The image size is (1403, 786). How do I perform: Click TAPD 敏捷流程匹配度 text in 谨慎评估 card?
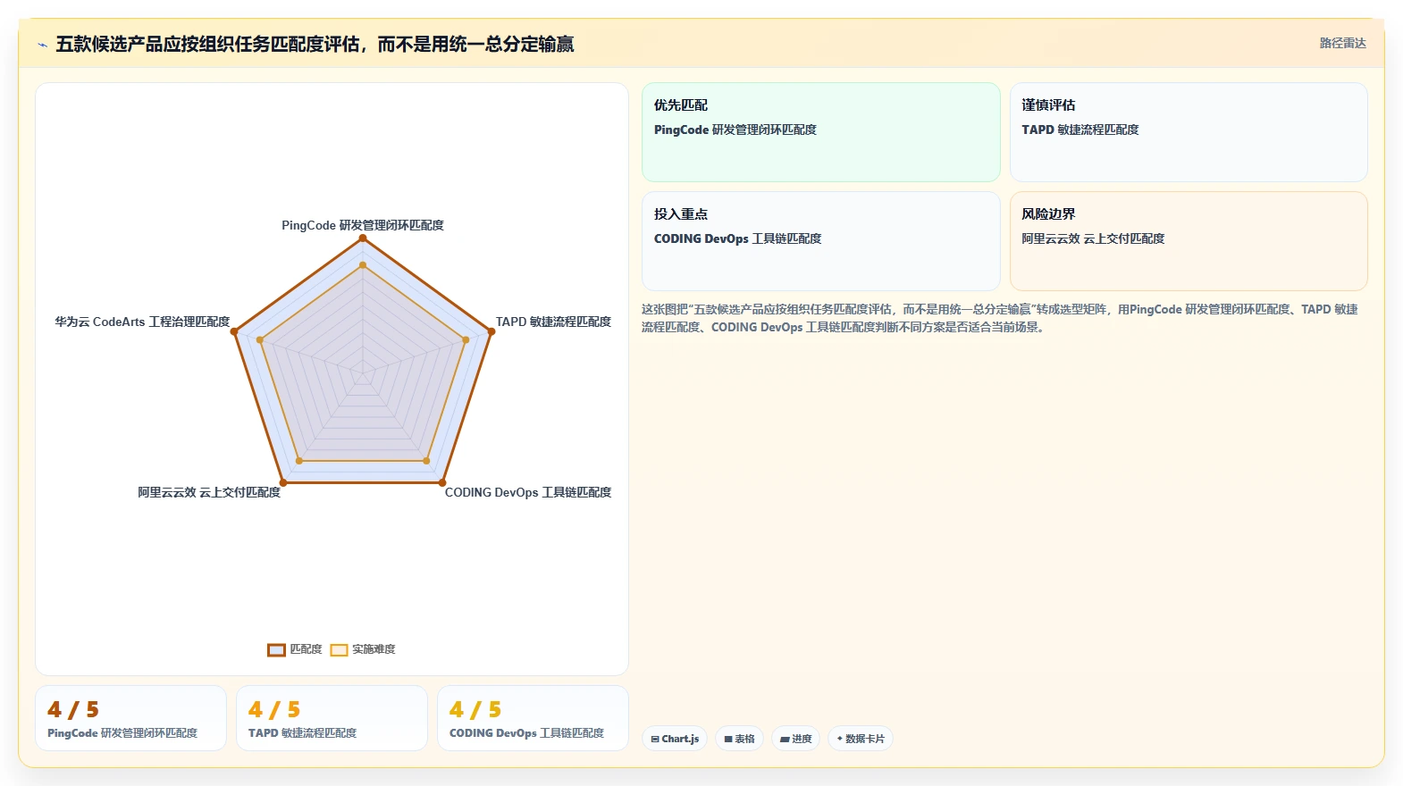(1080, 130)
